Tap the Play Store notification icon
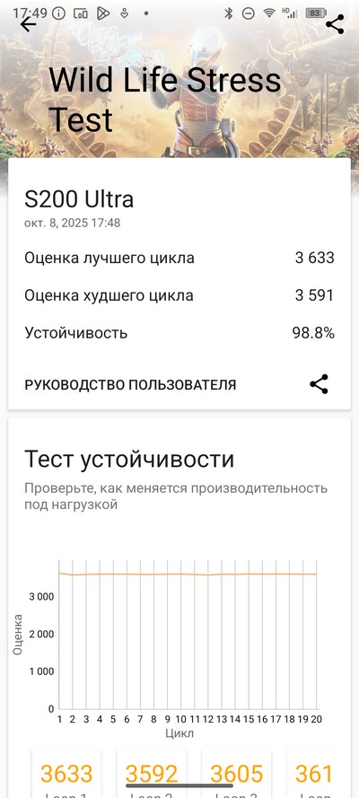 point(102,13)
